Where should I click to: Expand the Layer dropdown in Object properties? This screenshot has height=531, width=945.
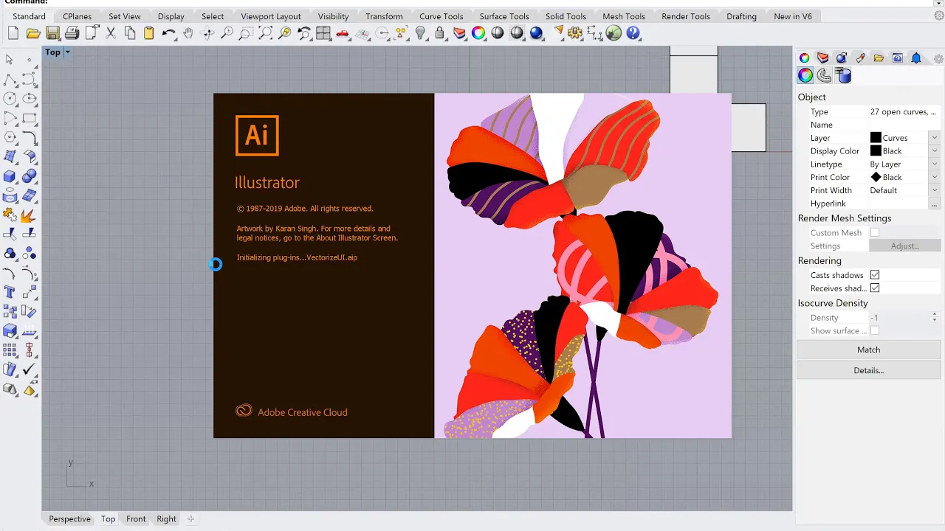[x=935, y=138]
